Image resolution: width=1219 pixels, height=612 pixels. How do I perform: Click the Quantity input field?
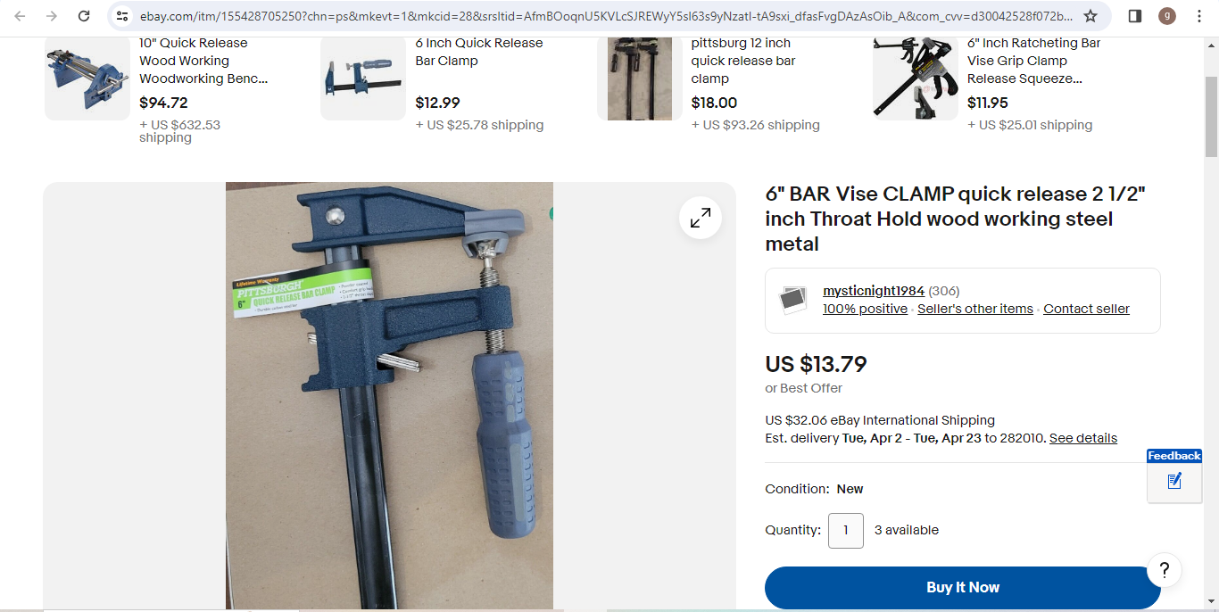click(846, 530)
